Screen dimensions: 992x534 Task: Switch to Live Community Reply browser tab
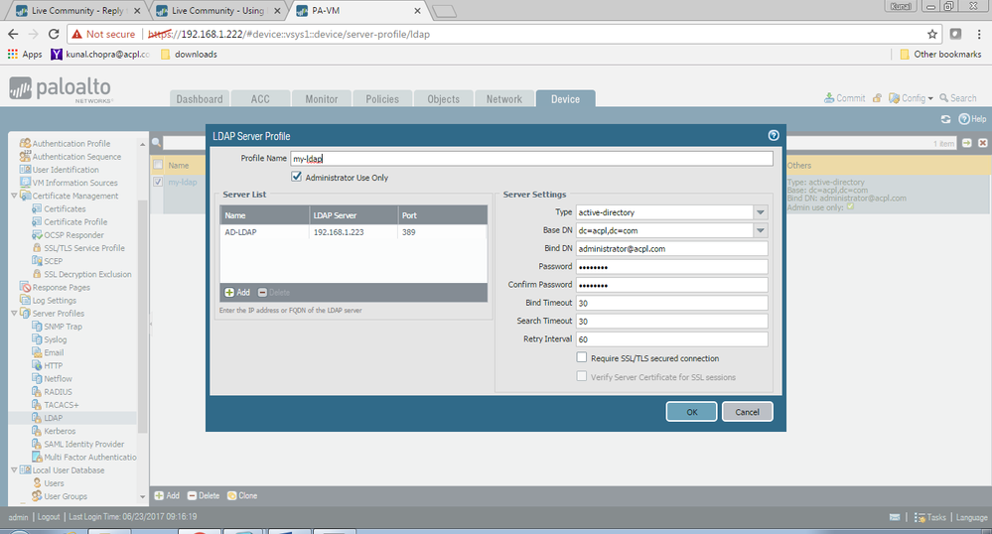pyautogui.click(x=77, y=11)
